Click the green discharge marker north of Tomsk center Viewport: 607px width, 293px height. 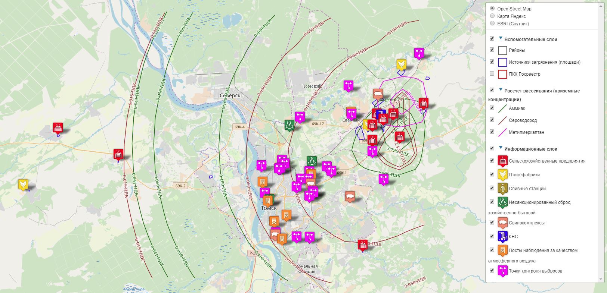pos(312,162)
